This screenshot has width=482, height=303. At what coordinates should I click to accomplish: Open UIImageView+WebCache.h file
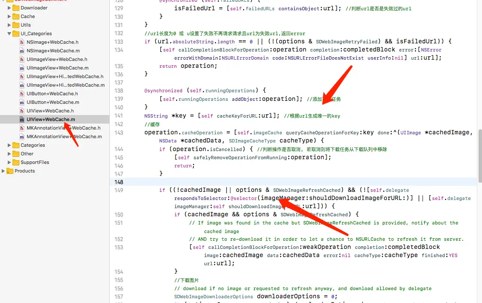point(57,59)
